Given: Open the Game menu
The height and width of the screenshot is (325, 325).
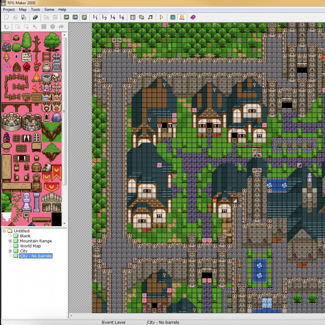Looking at the screenshot, I should point(49,9).
